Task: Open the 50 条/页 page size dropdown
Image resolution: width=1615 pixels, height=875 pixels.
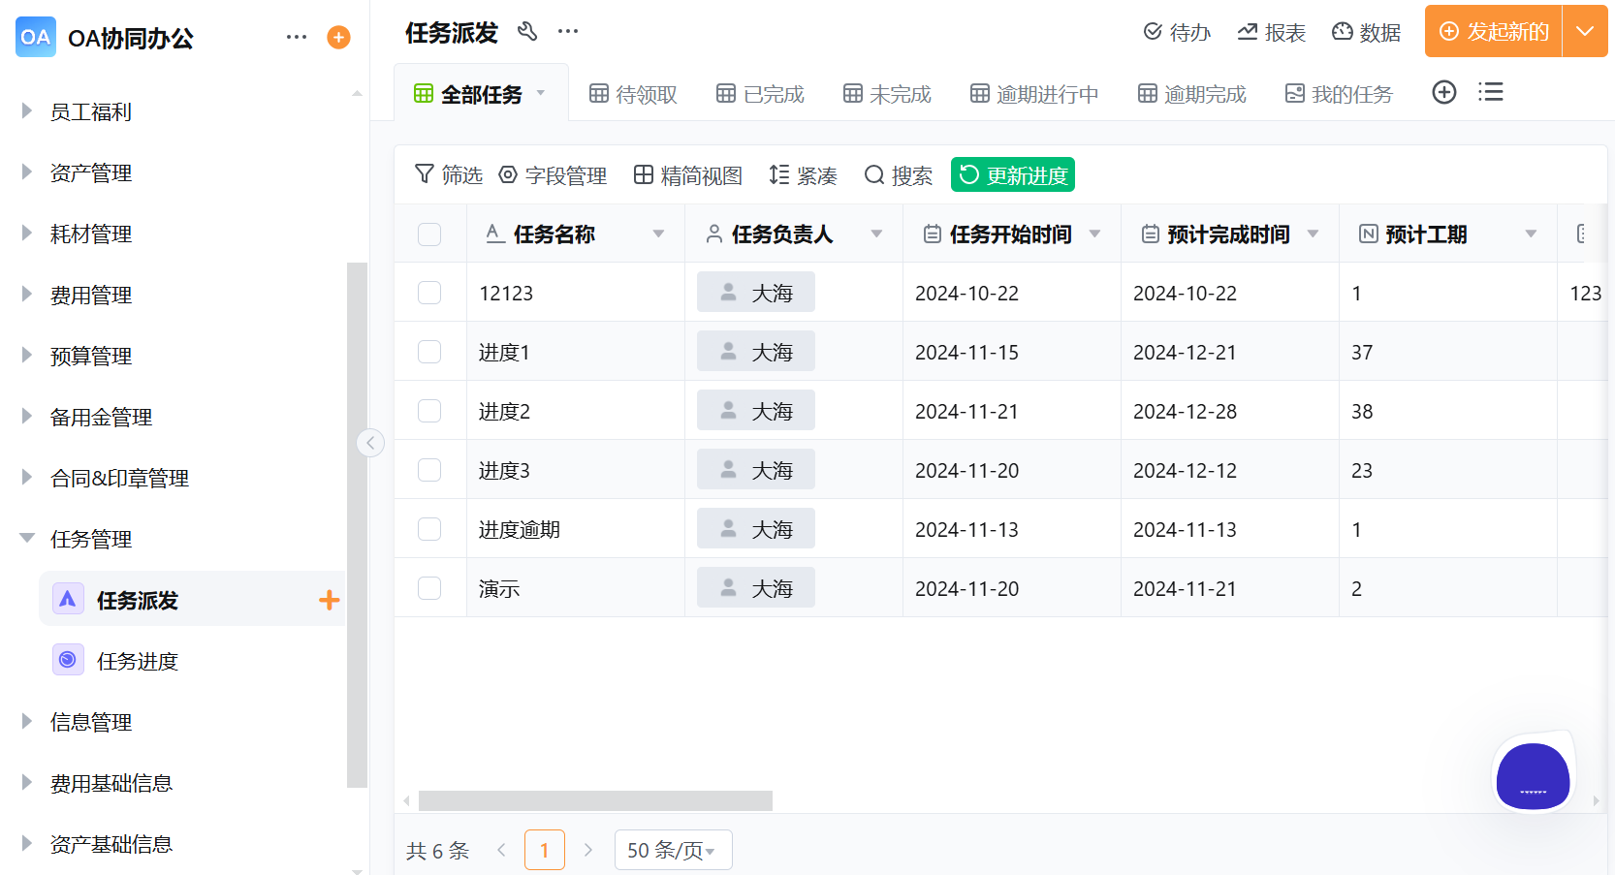Action: [673, 849]
